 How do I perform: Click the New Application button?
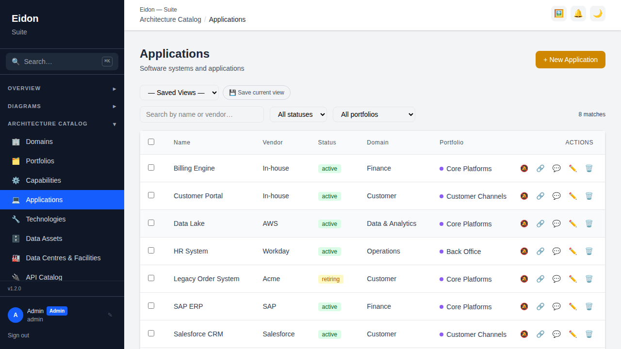coord(571,60)
